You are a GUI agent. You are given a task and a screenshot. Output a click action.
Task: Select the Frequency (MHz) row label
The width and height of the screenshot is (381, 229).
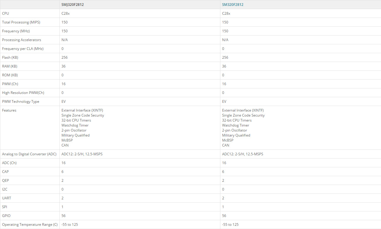click(x=16, y=31)
